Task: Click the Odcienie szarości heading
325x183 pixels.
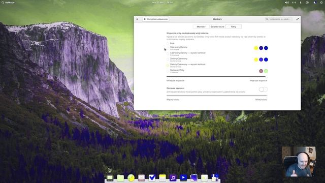Action: (x=175, y=88)
